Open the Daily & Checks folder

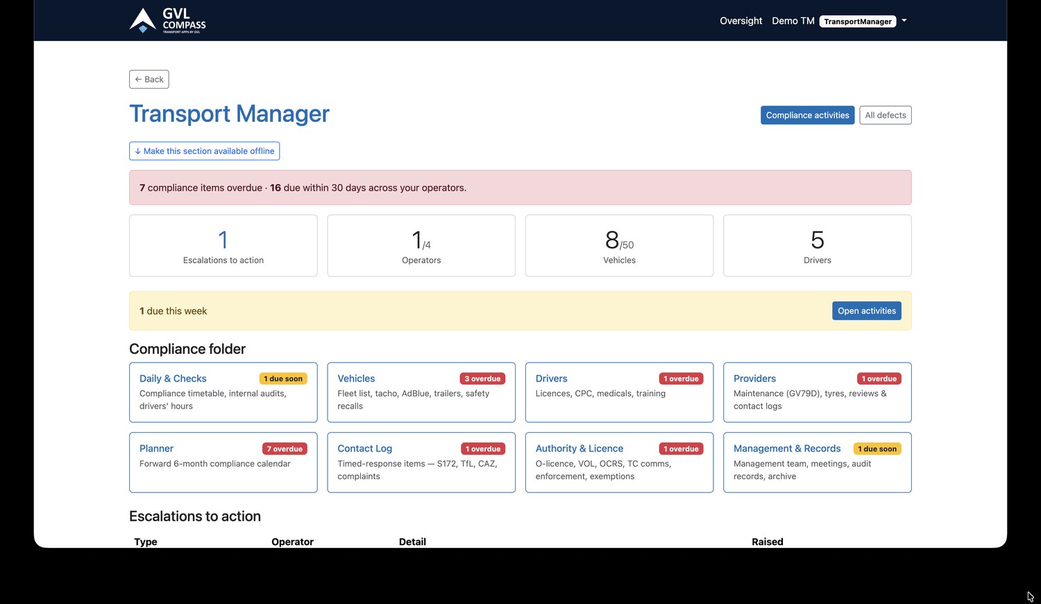pos(223,392)
